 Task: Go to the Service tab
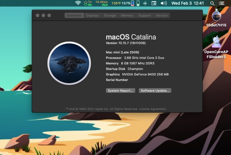pyautogui.click(x=161, y=15)
